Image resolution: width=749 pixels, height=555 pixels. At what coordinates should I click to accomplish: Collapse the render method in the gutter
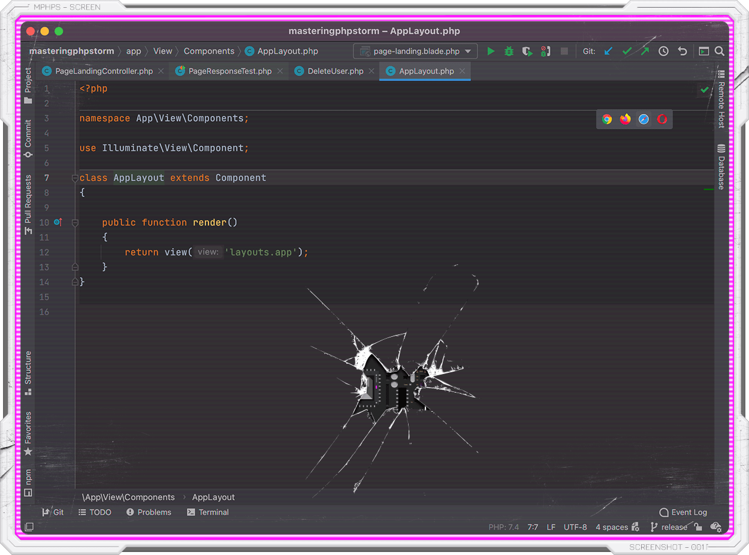[74, 222]
